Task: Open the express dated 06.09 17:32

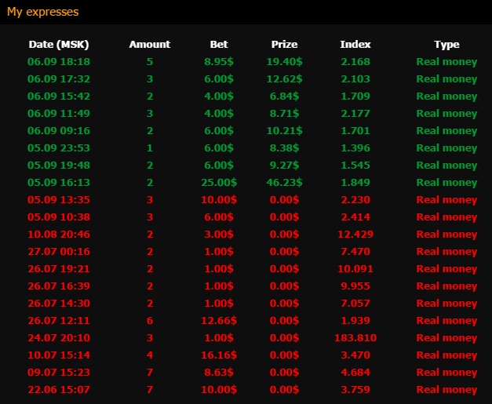Action: click(59, 79)
